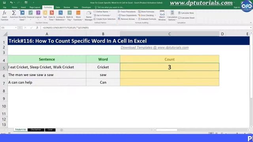Viewport: 253px width, 142px height.
Task: Switch to the Review tab
Action: [x=67, y=7]
